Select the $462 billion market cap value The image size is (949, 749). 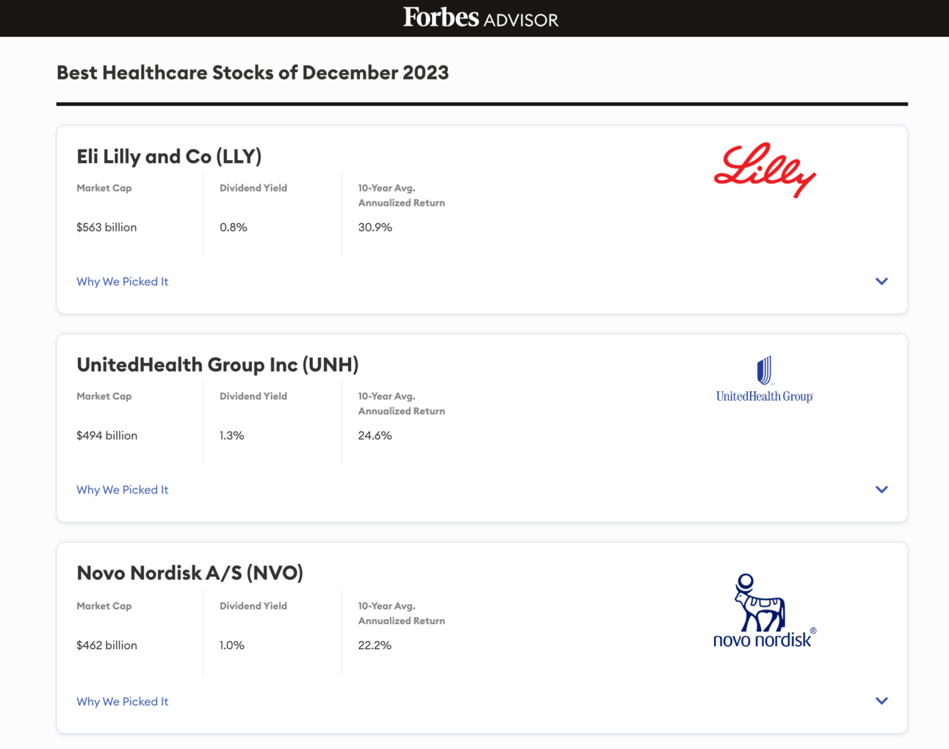(x=107, y=645)
